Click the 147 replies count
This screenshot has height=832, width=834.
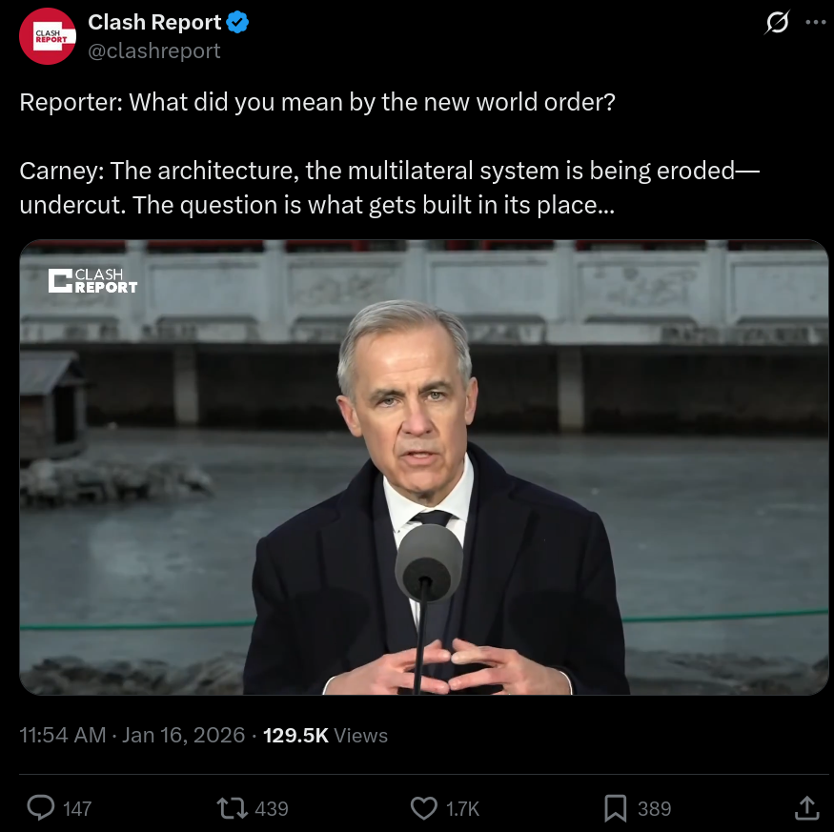[77, 808]
